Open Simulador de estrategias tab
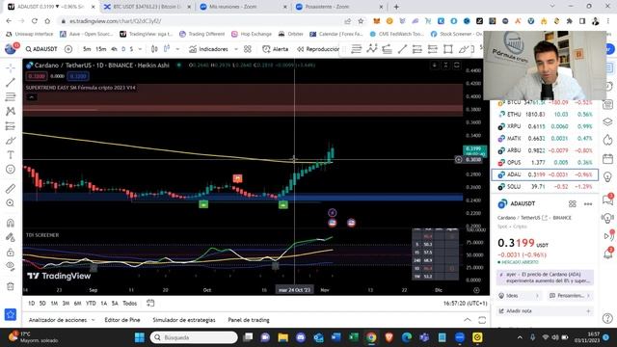 (184, 320)
